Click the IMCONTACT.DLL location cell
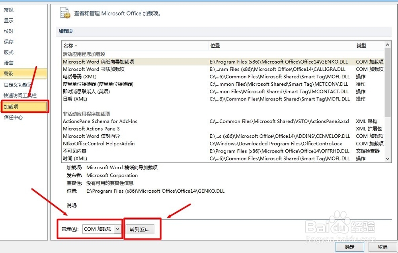 279,91
